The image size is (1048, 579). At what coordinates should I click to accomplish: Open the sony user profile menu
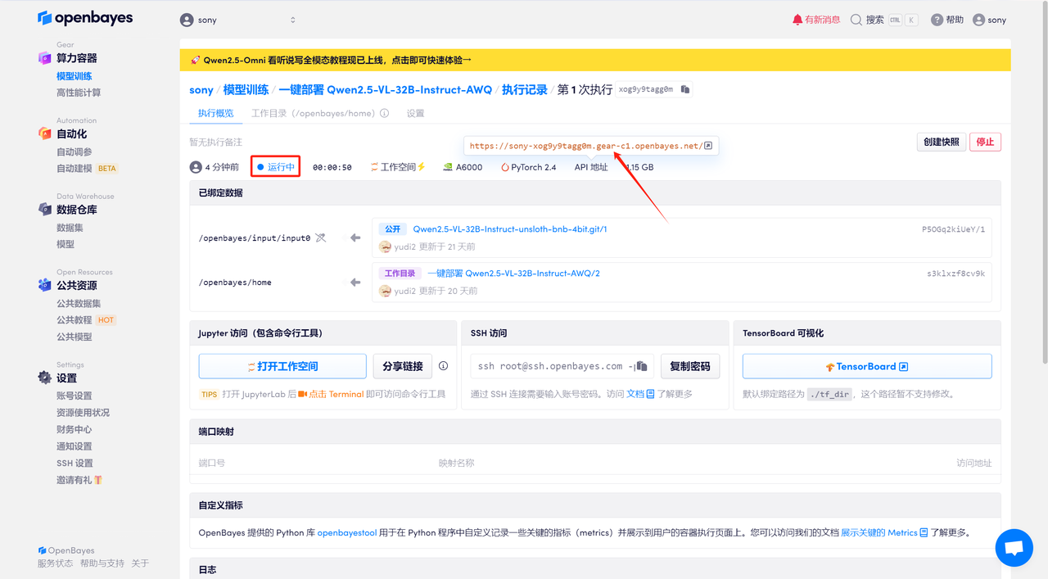pos(989,20)
